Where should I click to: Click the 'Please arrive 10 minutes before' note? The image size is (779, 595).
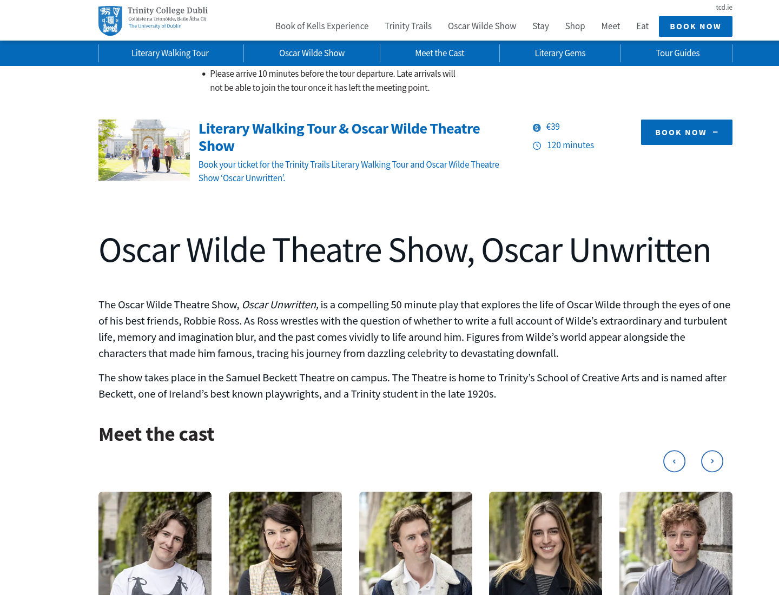[x=332, y=81]
